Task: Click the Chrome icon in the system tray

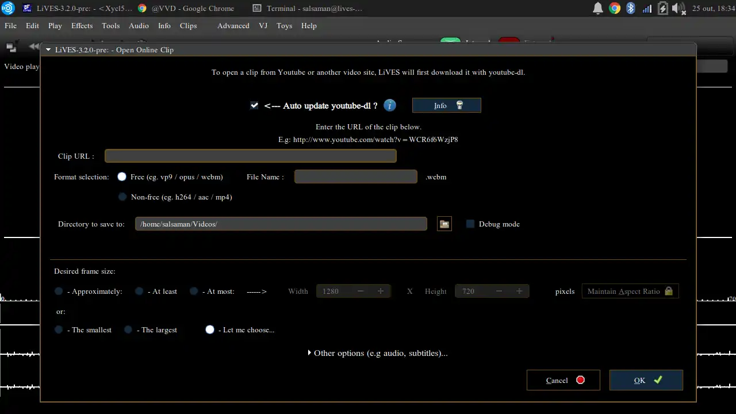Action: [615, 8]
